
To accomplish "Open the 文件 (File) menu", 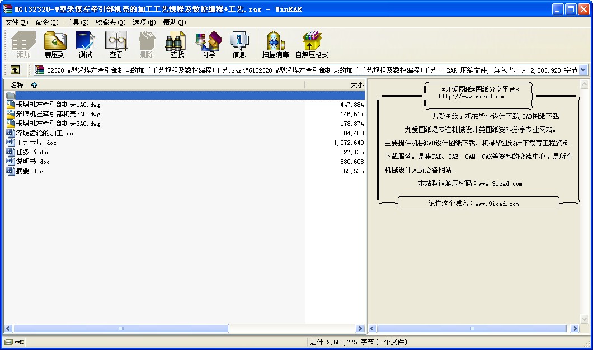I will click(16, 22).
